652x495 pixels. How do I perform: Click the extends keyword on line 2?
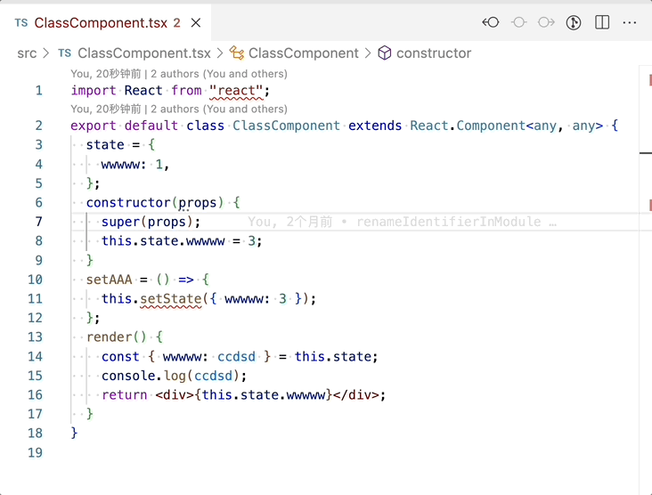coord(375,126)
